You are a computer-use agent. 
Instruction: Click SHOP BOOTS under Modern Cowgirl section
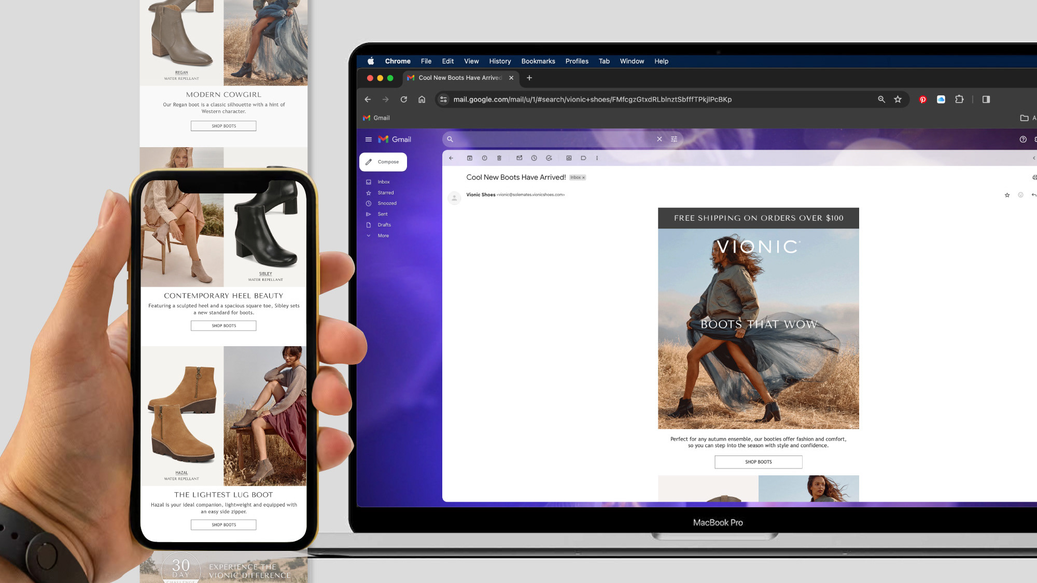click(223, 126)
